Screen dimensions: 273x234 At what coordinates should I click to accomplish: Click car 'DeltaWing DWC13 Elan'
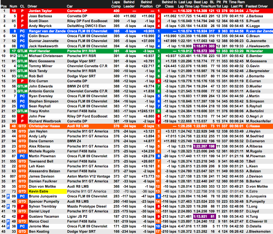point(86,26)
